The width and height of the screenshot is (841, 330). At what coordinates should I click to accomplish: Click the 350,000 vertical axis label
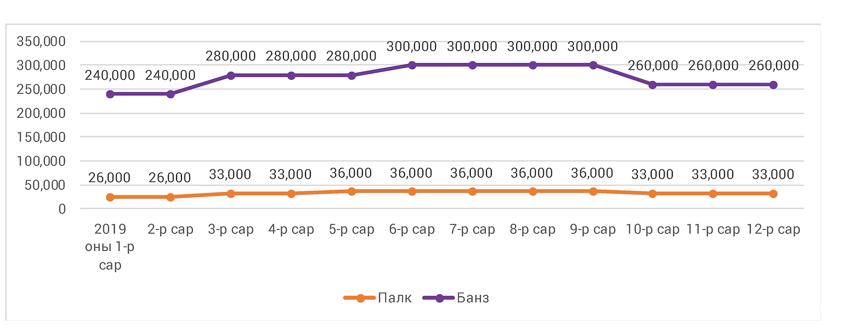coord(41,42)
